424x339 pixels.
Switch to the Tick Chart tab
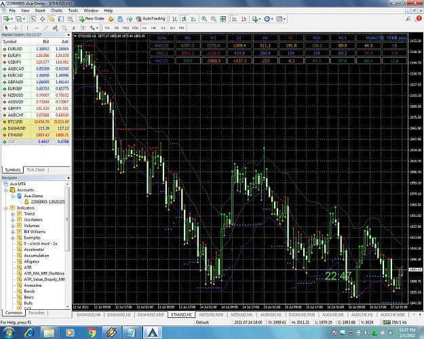[x=36, y=169]
